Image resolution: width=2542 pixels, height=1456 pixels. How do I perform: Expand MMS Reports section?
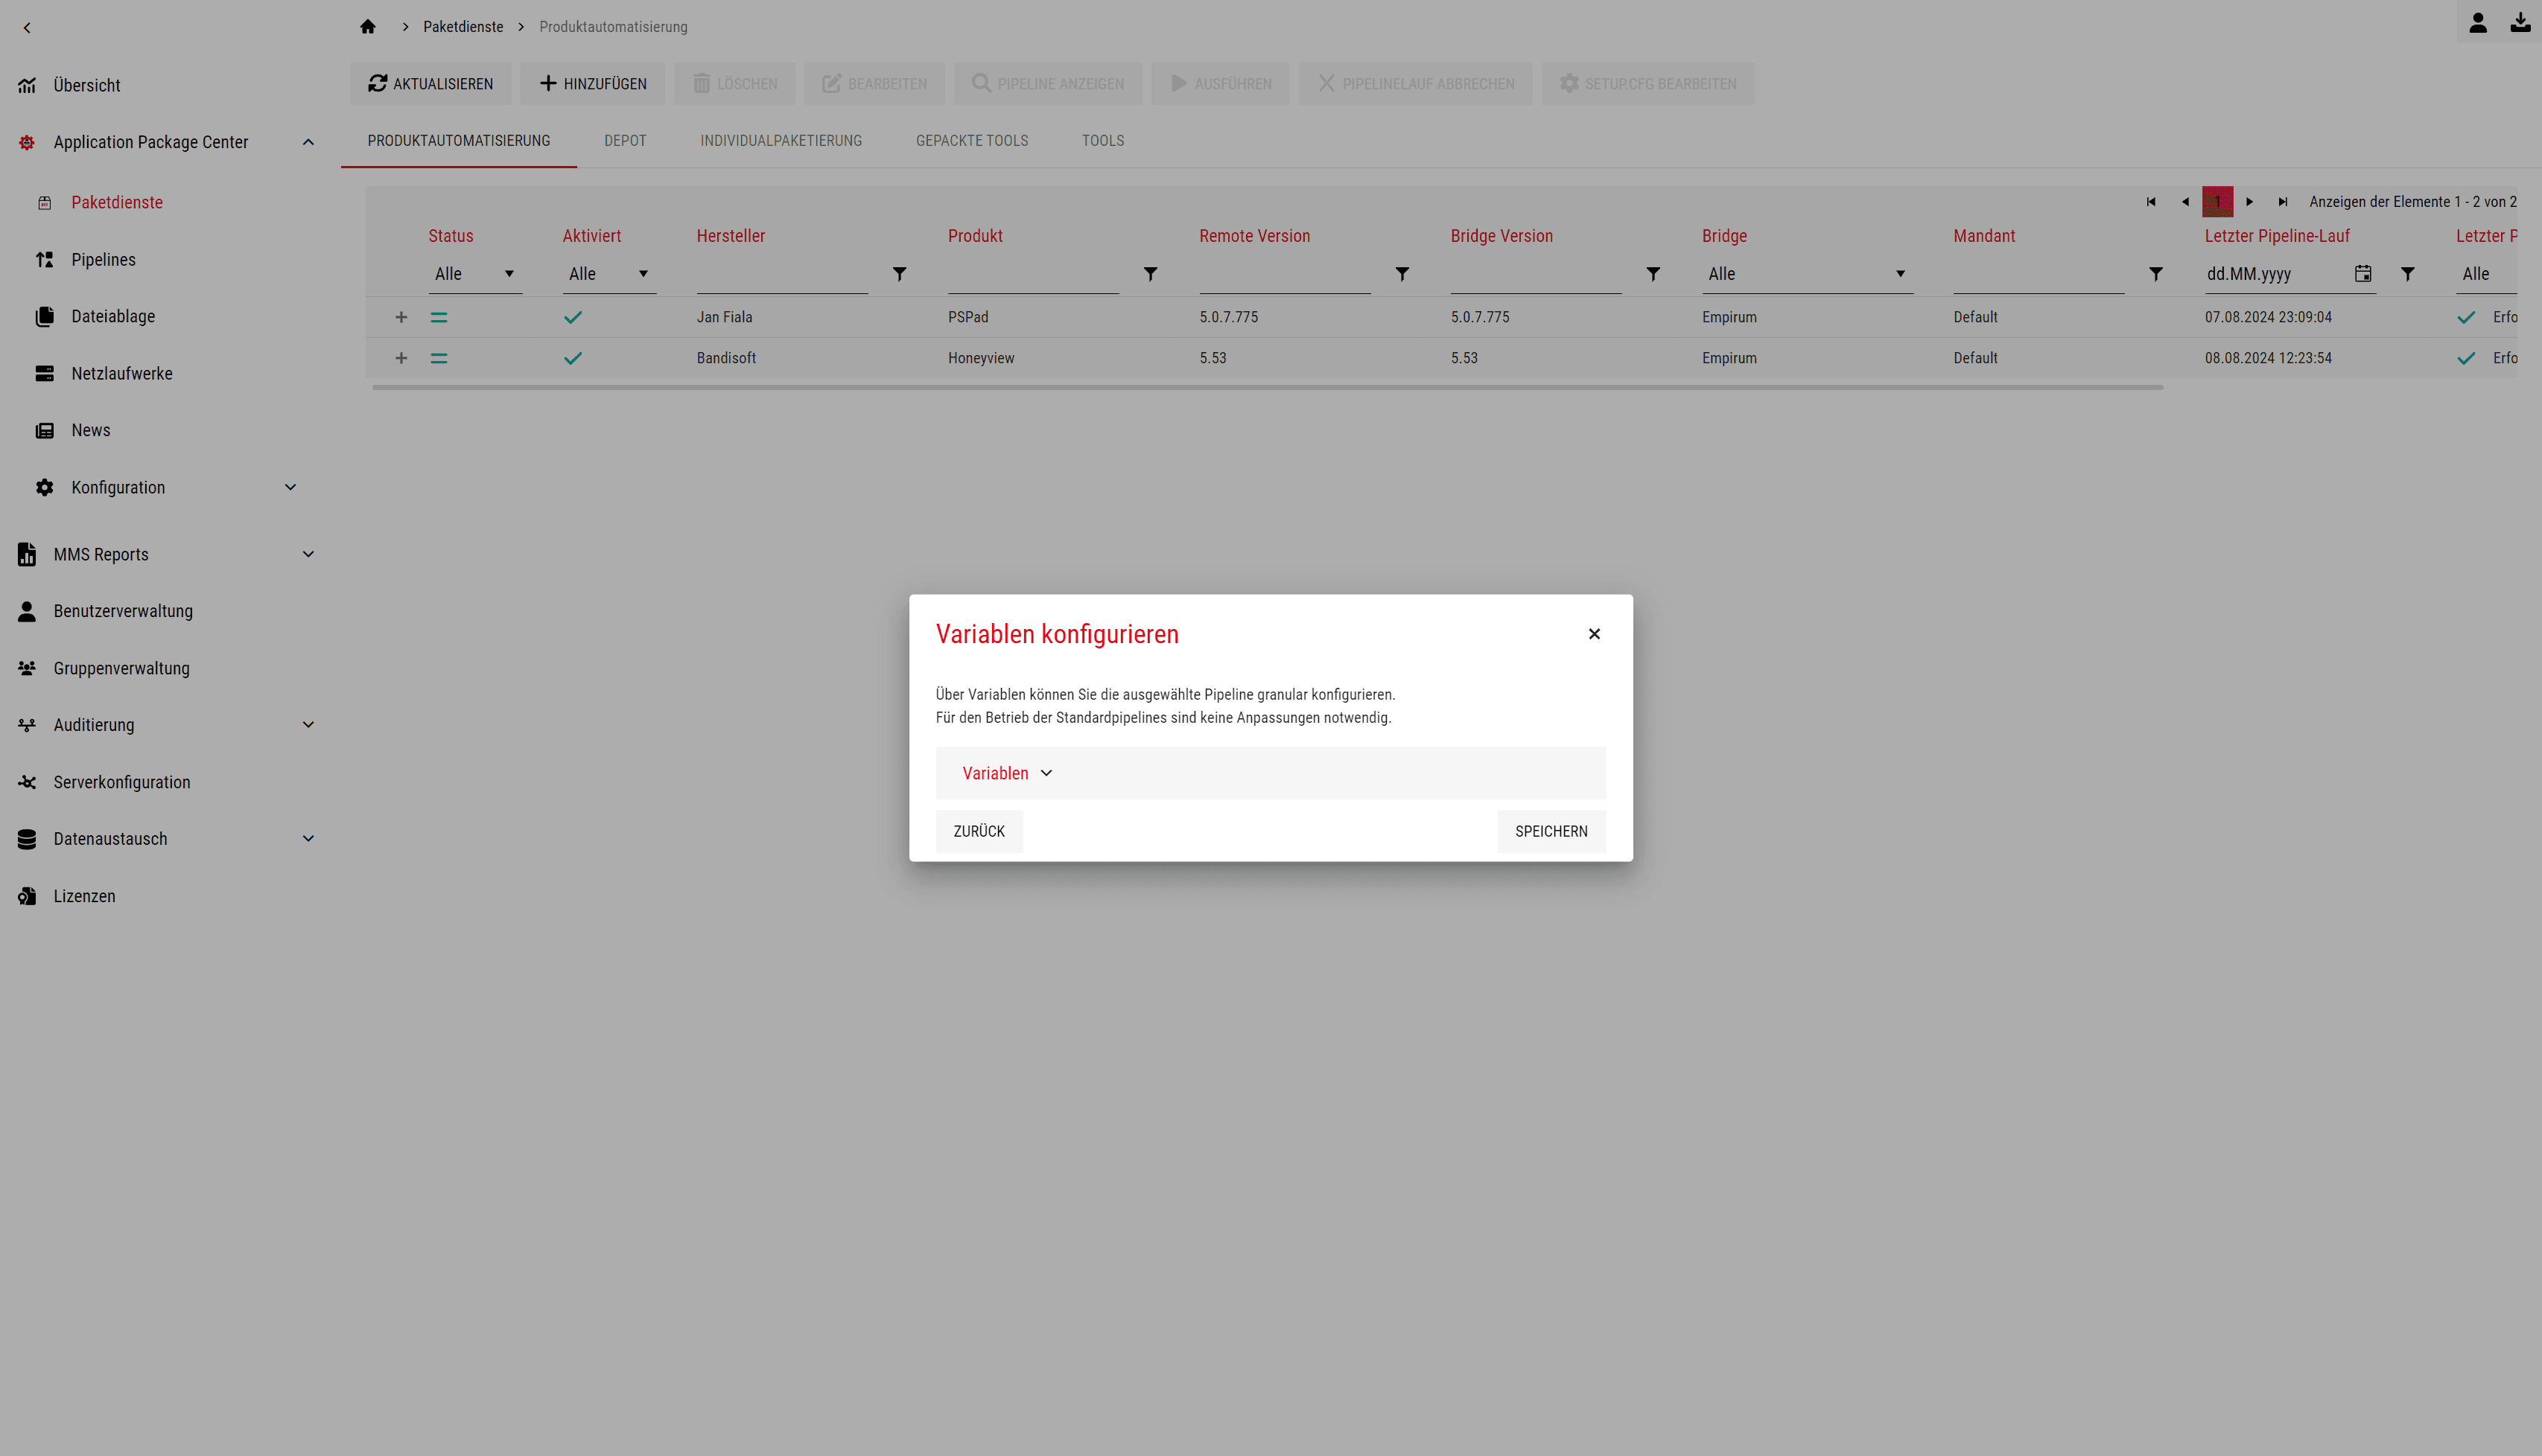tap(308, 554)
